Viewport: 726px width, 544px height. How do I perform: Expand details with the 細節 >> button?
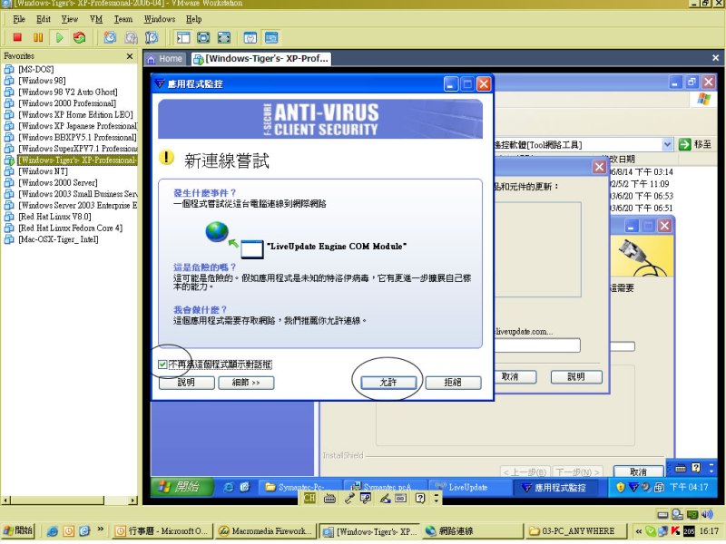[246, 382]
